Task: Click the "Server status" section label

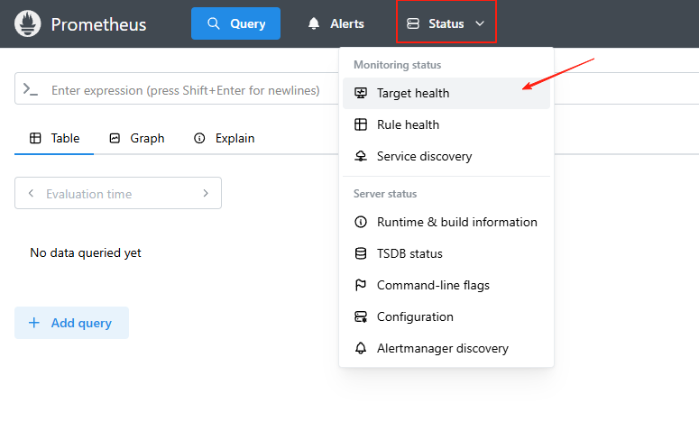Action: [385, 194]
